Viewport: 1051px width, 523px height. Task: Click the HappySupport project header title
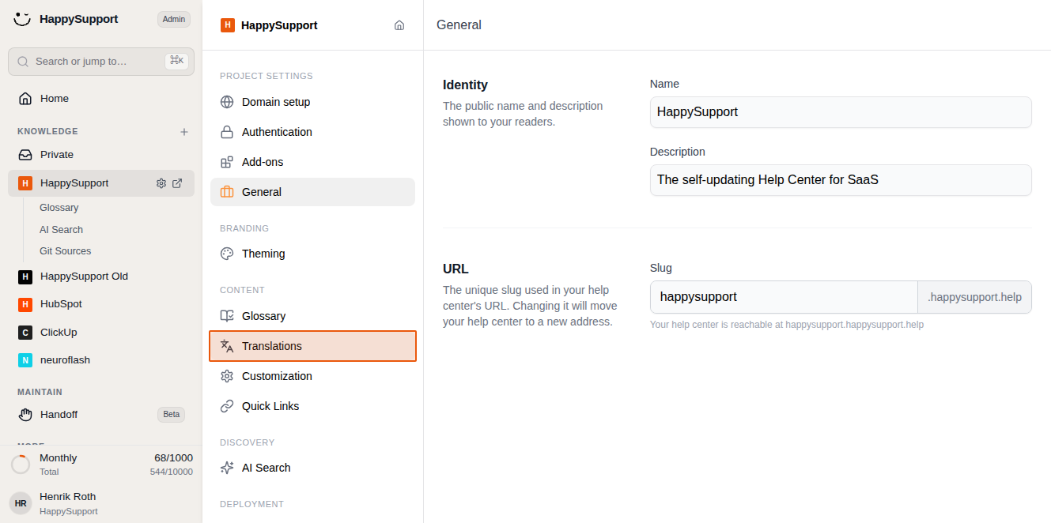(x=279, y=25)
